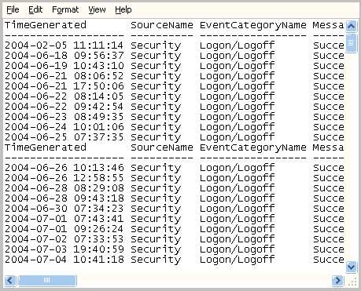Click the vertical scrollbar down arrow
Viewport: 361px width, 291px height.
[x=351, y=267]
